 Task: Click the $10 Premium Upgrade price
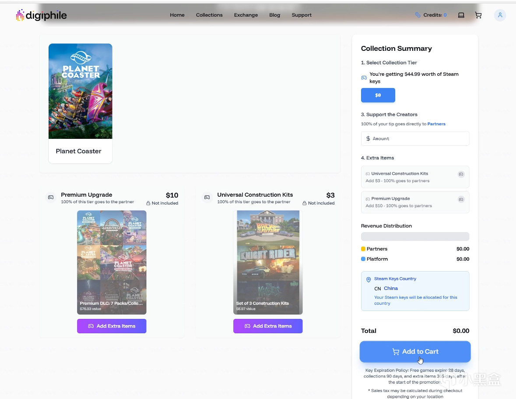pos(172,195)
